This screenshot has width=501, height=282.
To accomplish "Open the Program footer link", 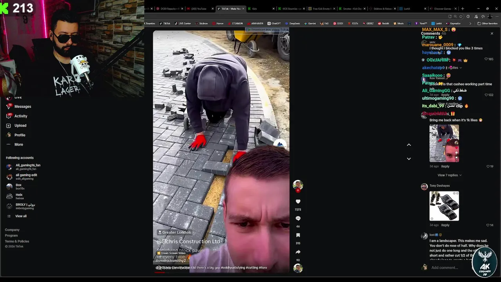I will 11,235.
